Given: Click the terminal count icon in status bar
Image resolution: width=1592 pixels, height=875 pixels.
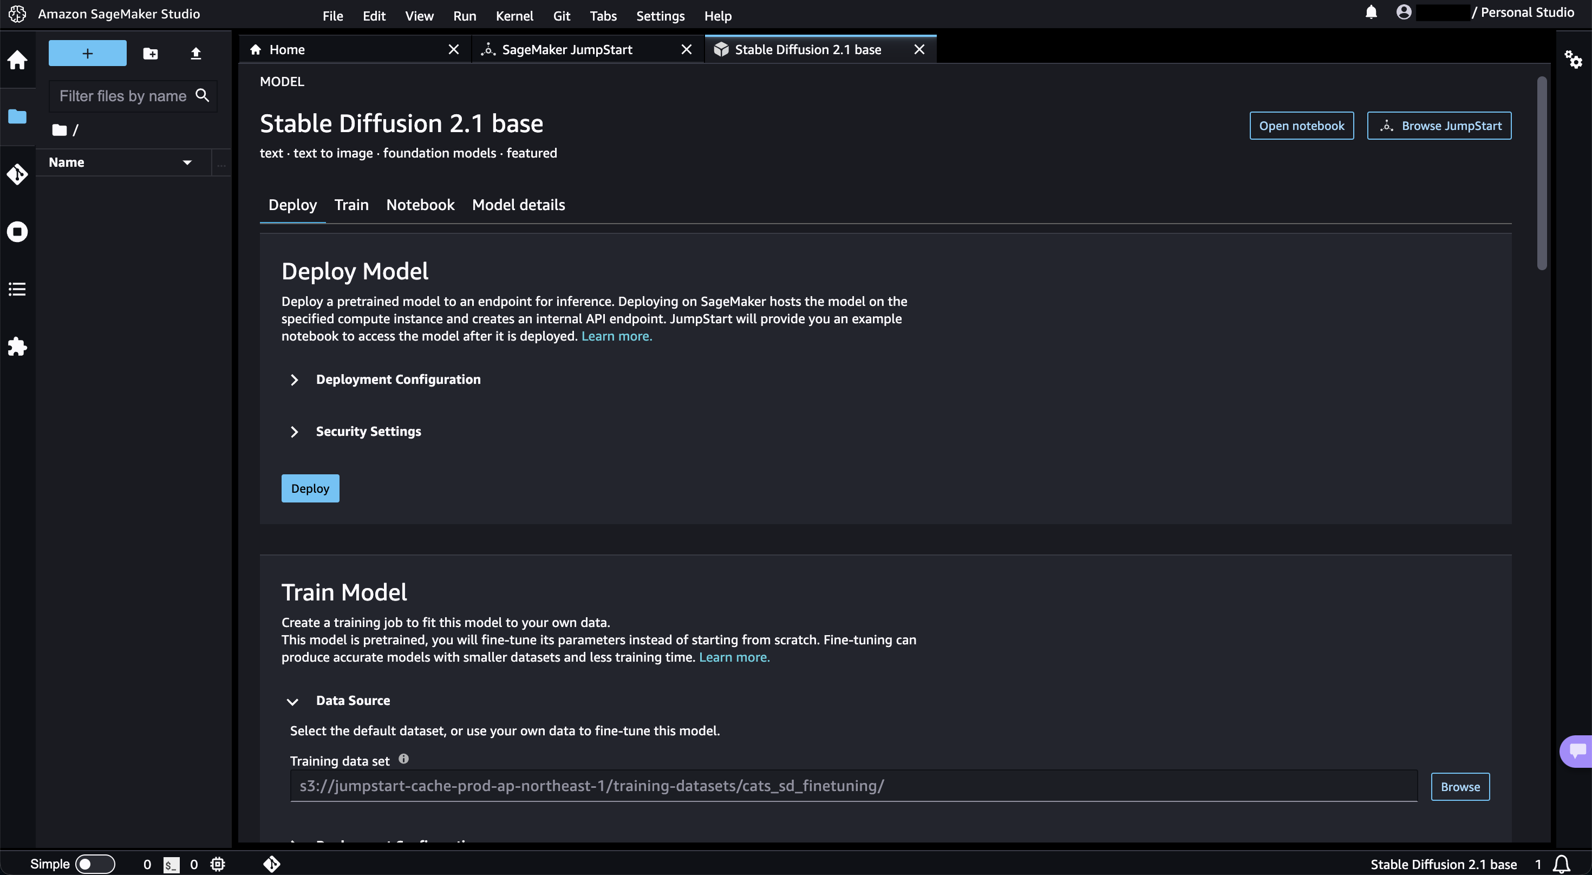Looking at the screenshot, I should [x=171, y=865].
